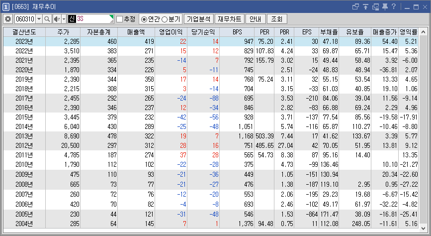
Task: Select the 2004년 row label
Action: [x=24, y=224]
